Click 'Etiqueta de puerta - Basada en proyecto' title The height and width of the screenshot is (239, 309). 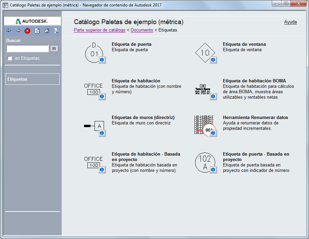coord(256,157)
